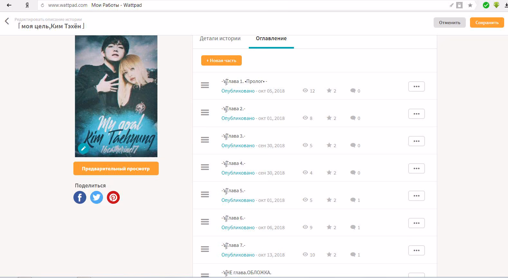This screenshot has width=508, height=279.
Task: Grab the reorder handle for Глава 7
Action: pyautogui.click(x=205, y=249)
